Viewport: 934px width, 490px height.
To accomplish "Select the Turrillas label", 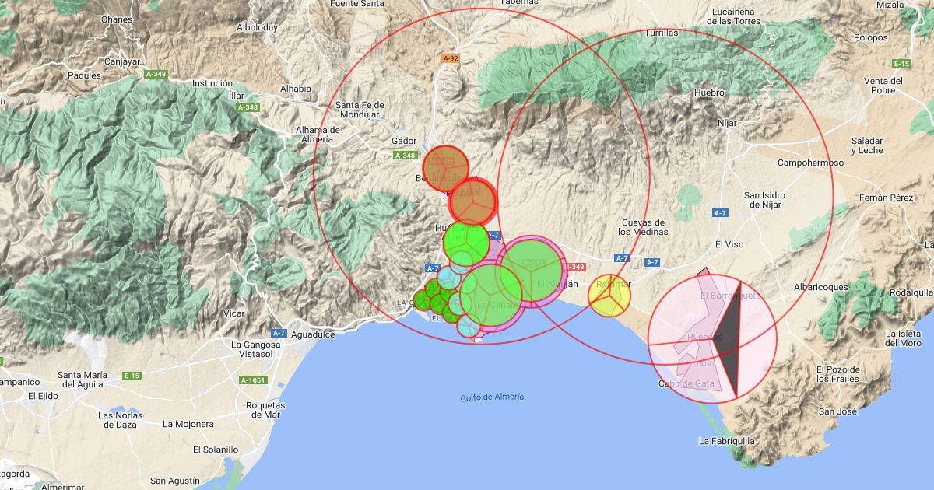I will click(x=662, y=33).
